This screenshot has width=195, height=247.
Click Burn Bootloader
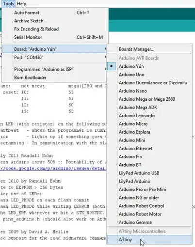tap(54, 77)
